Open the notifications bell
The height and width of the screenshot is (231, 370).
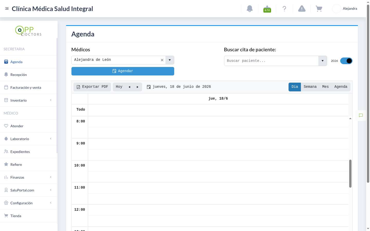tap(249, 8)
